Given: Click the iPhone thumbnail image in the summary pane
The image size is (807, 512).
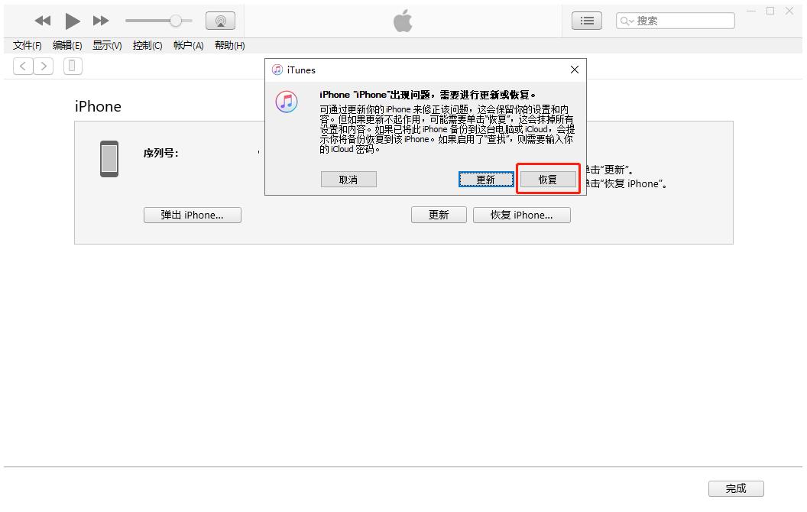Looking at the screenshot, I should pos(109,159).
